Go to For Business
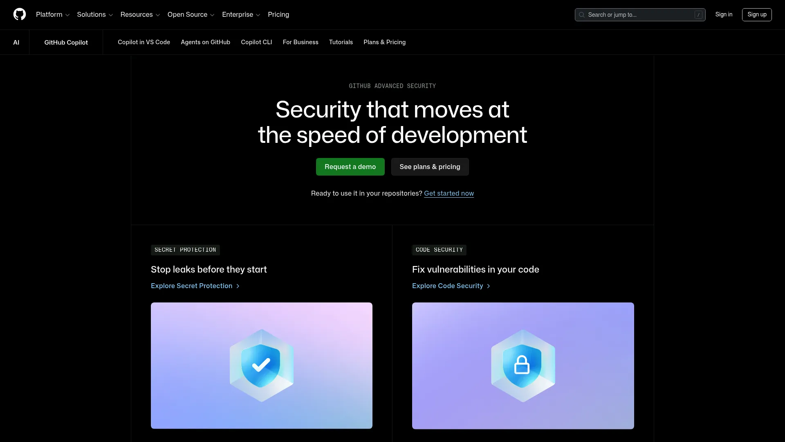The image size is (785, 442). click(301, 42)
